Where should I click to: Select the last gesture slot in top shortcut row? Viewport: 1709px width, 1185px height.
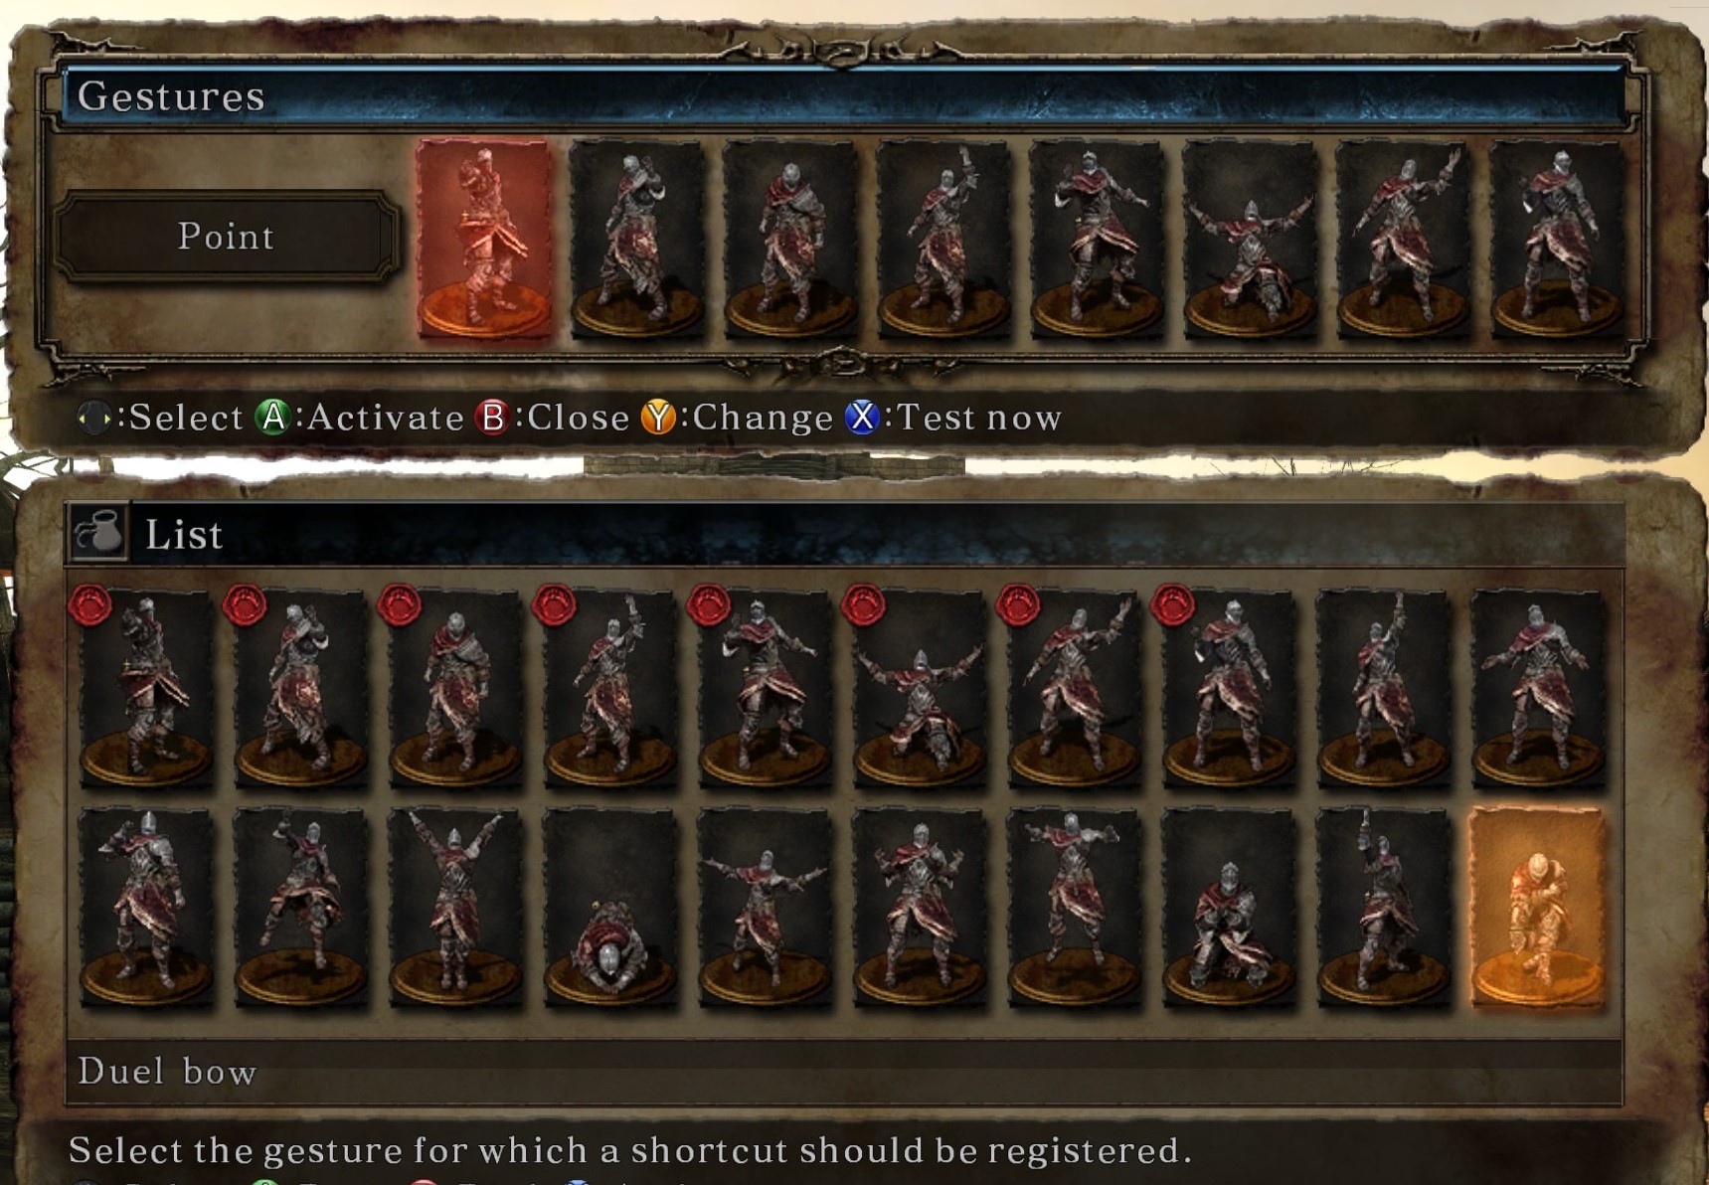click(x=1557, y=239)
